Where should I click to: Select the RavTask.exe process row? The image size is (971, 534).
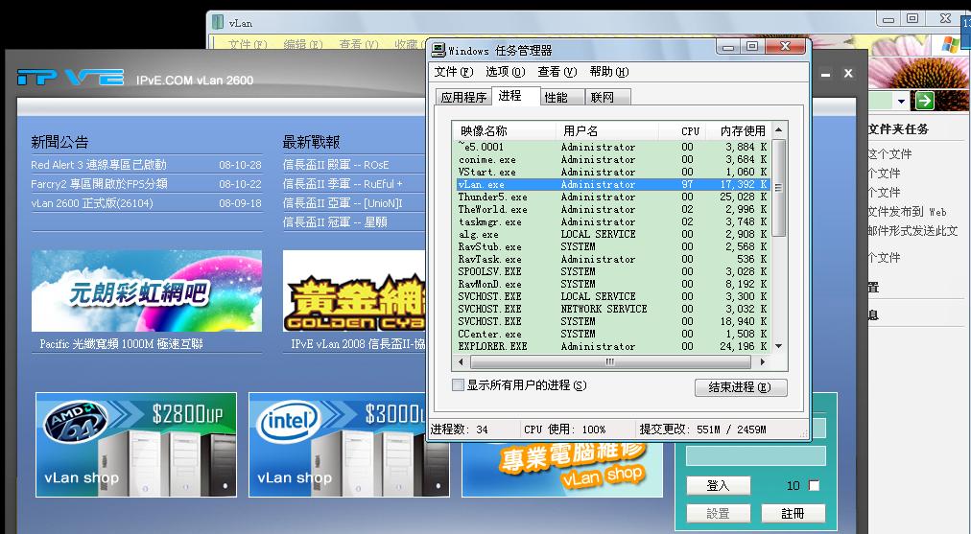[612, 259]
